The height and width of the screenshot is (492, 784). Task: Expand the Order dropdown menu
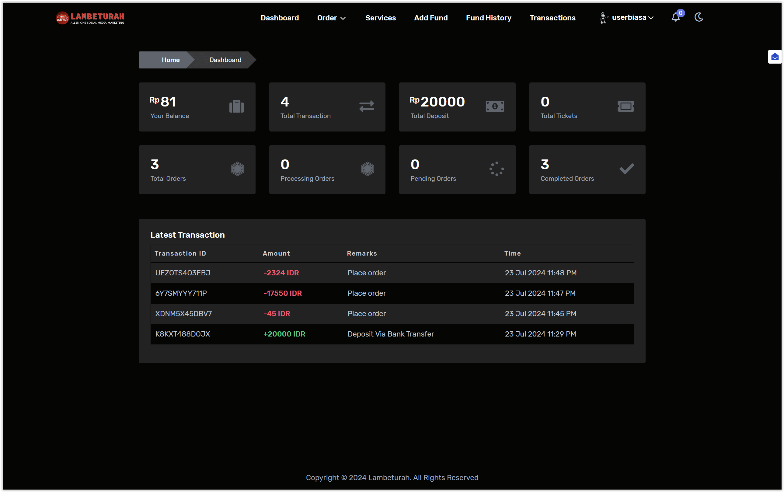331,18
